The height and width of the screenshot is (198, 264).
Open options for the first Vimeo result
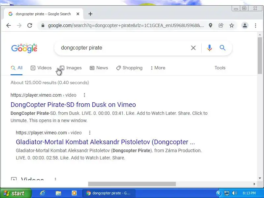click(84, 95)
